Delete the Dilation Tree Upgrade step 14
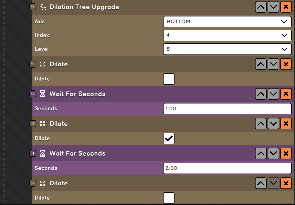 (286, 7)
